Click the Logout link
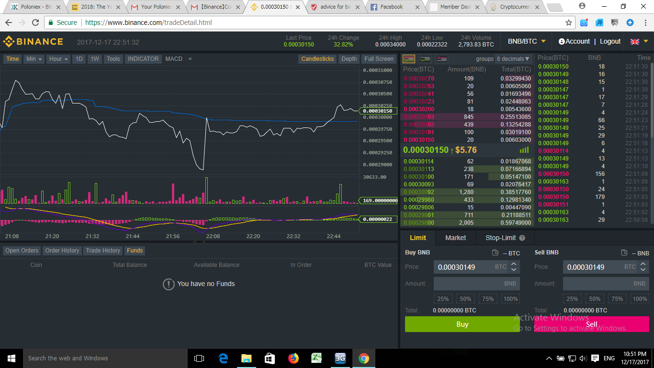The height and width of the screenshot is (368, 654). click(610, 42)
